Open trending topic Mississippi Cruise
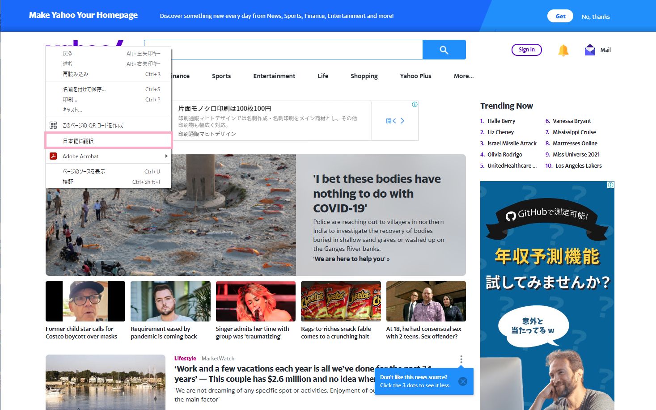 pyautogui.click(x=574, y=132)
